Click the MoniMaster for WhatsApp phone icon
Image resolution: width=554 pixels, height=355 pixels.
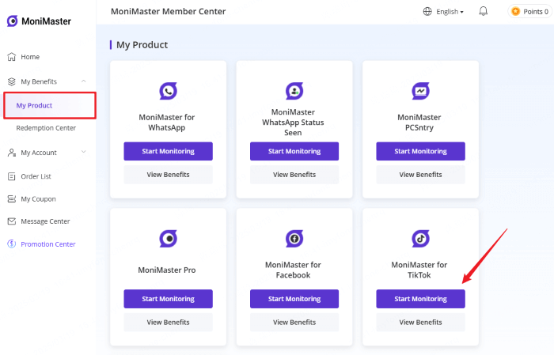tap(168, 91)
